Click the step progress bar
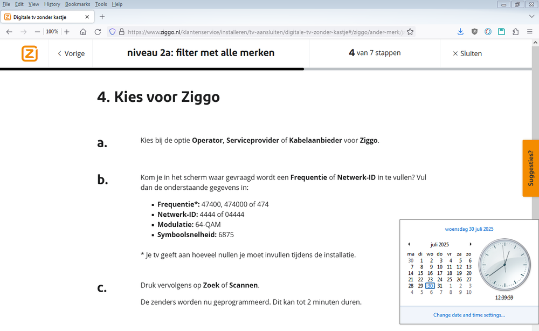The width and height of the screenshot is (539, 331). pyautogui.click(x=266, y=69)
